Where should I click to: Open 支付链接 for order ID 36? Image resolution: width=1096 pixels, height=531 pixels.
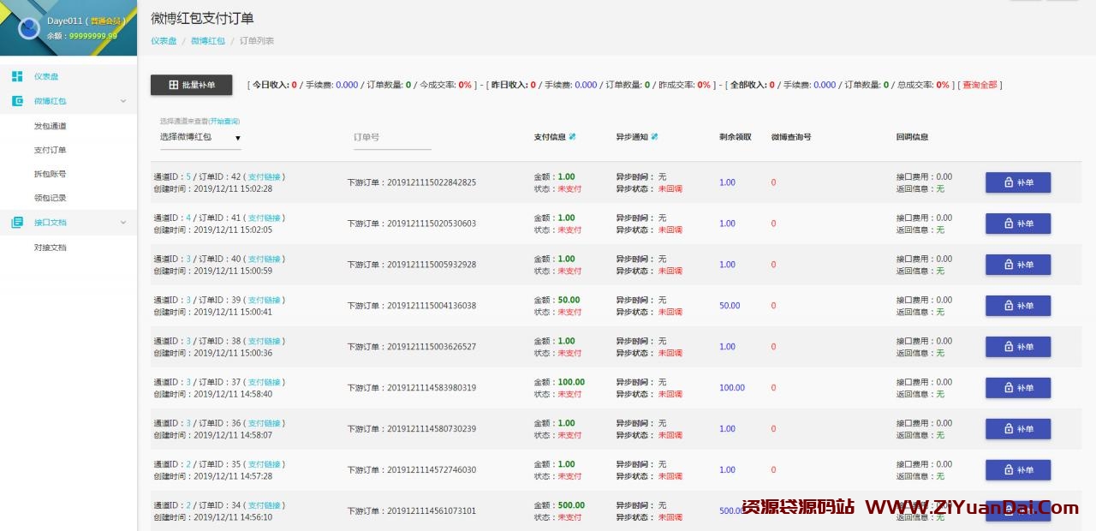(x=265, y=424)
